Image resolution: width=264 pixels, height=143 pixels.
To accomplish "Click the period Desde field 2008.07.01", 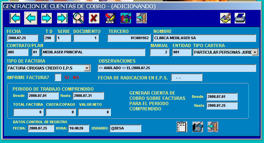I will click(x=43, y=96).
